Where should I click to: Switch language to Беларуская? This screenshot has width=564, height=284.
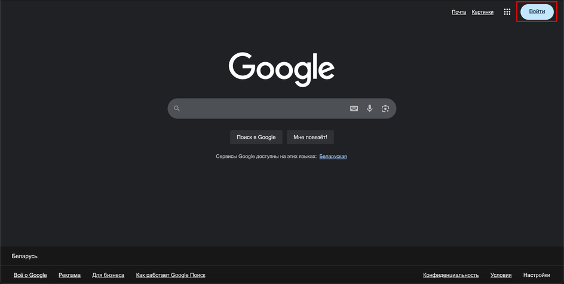[x=333, y=157]
